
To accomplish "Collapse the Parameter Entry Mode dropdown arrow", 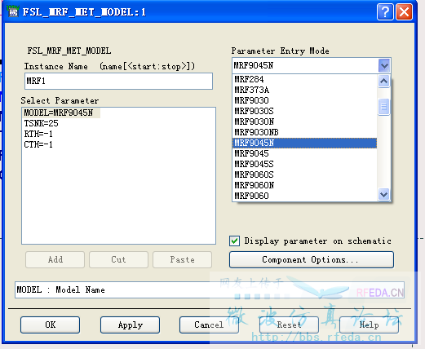I will click(x=384, y=65).
